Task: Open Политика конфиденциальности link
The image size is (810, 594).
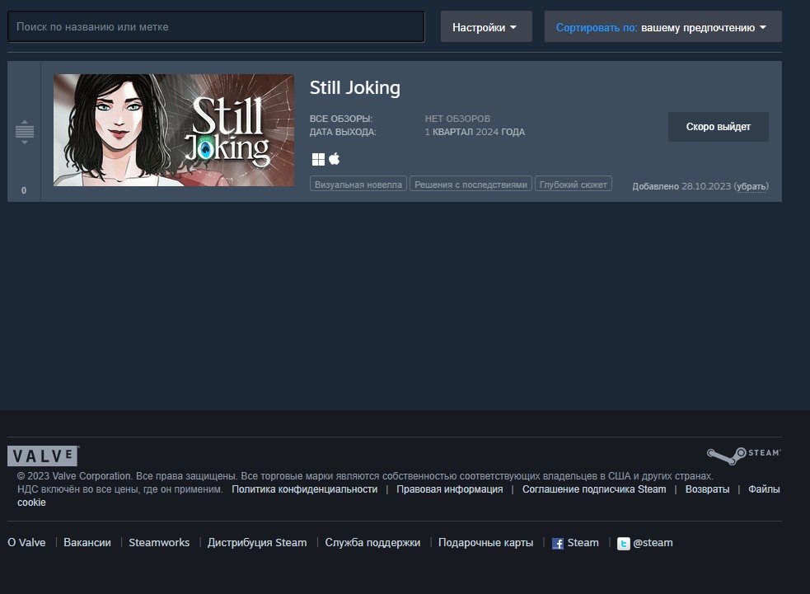Action: tap(304, 489)
